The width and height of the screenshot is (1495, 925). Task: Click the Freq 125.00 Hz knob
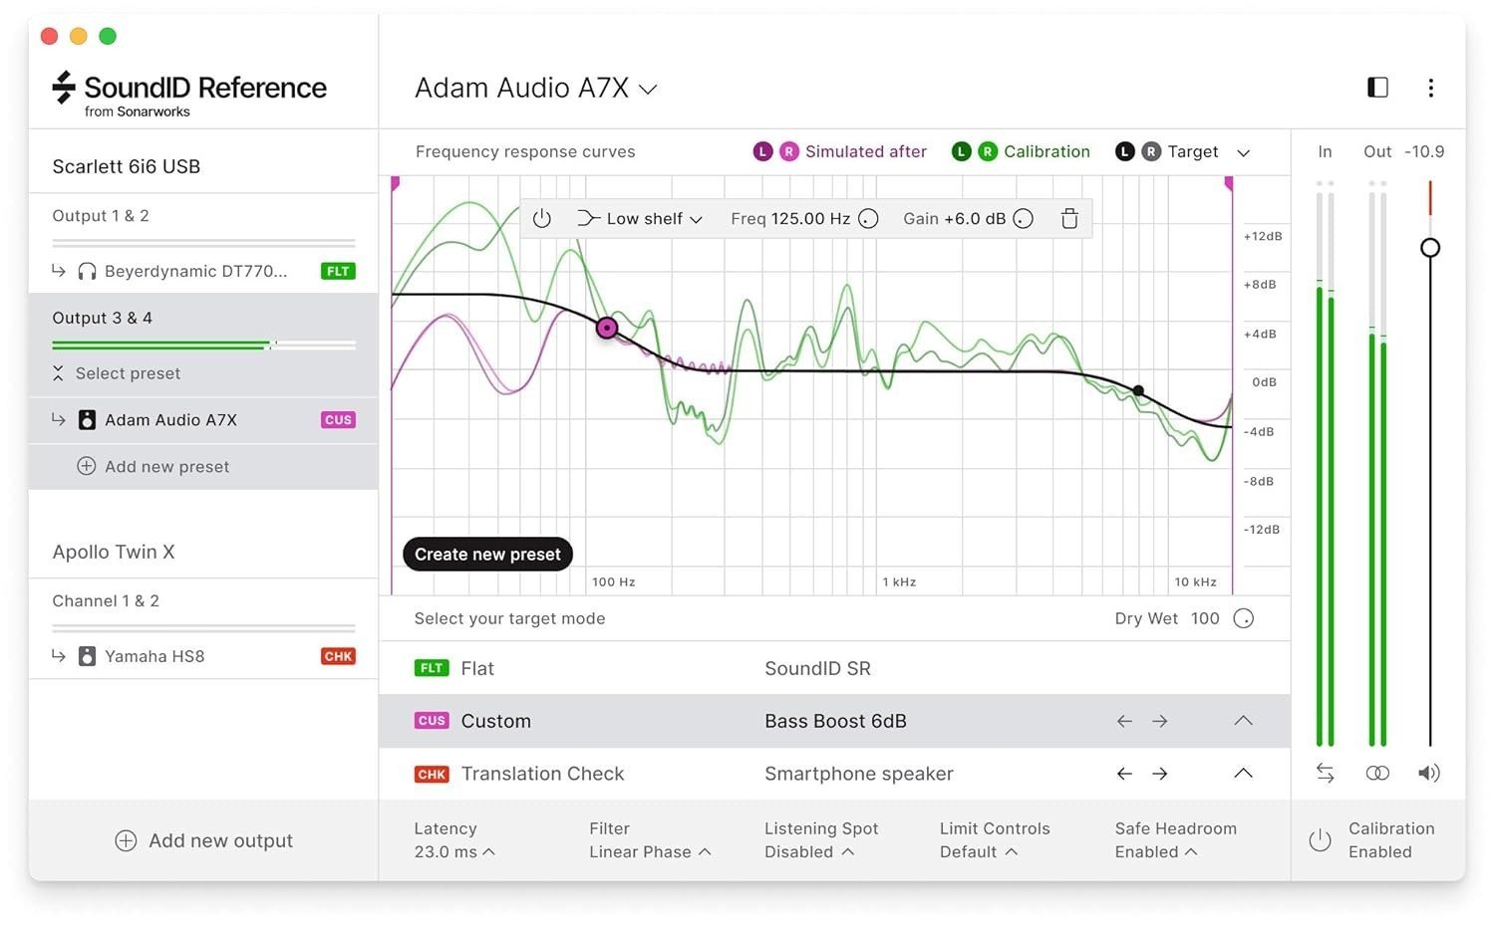click(868, 219)
